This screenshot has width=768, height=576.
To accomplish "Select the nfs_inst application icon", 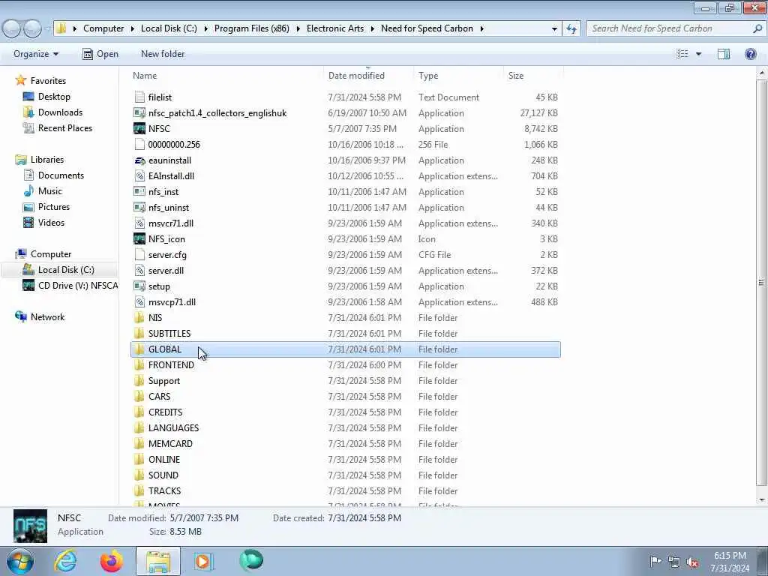I will point(139,191).
